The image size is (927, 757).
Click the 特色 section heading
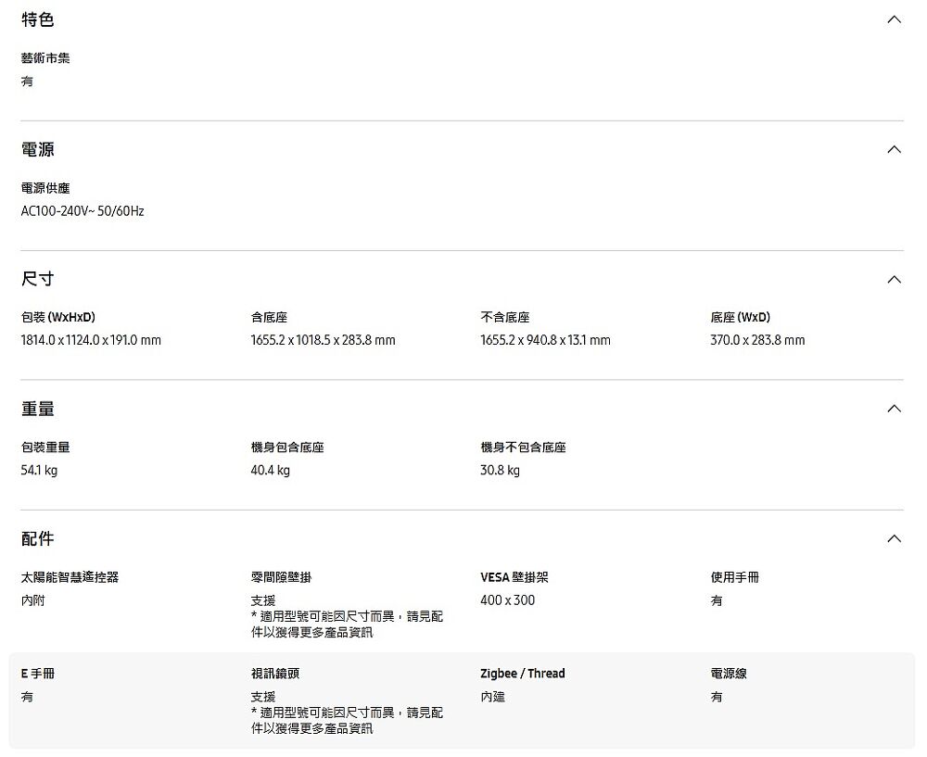pyautogui.click(x=38, y=19)
